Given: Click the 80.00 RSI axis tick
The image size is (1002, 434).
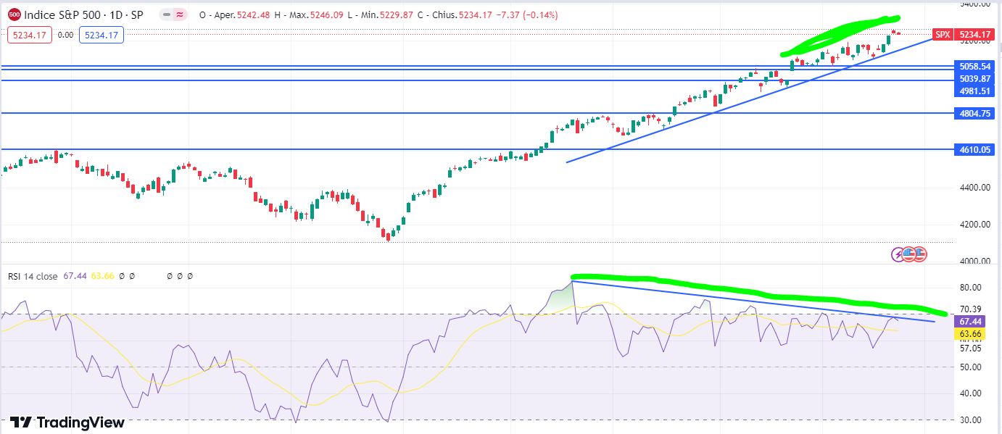Looking at the screenshot, I should [970, 288].
